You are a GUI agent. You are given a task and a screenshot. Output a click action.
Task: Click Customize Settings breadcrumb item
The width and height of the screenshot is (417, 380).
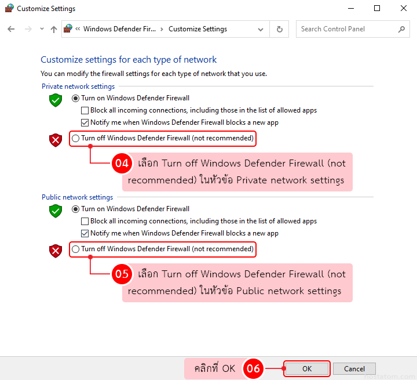[x=197, y=29]
